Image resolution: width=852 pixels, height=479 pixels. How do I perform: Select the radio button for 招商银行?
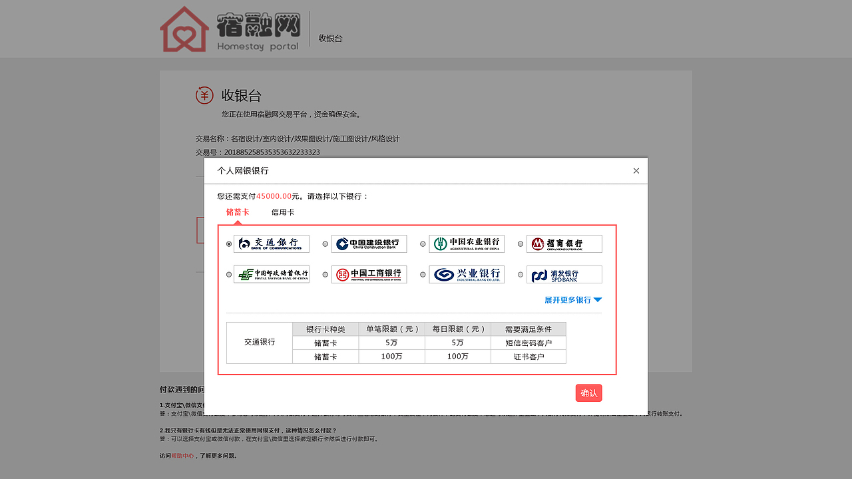coord(520,243)
